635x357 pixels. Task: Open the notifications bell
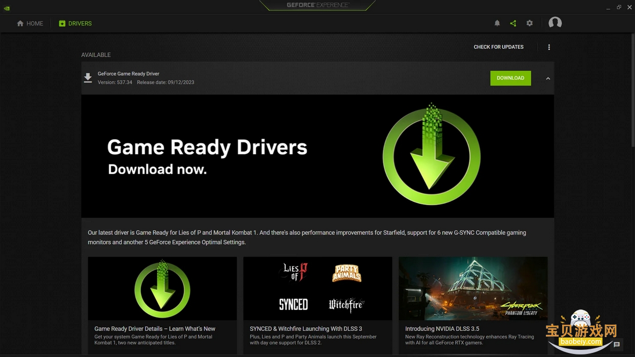click(497, 23)
